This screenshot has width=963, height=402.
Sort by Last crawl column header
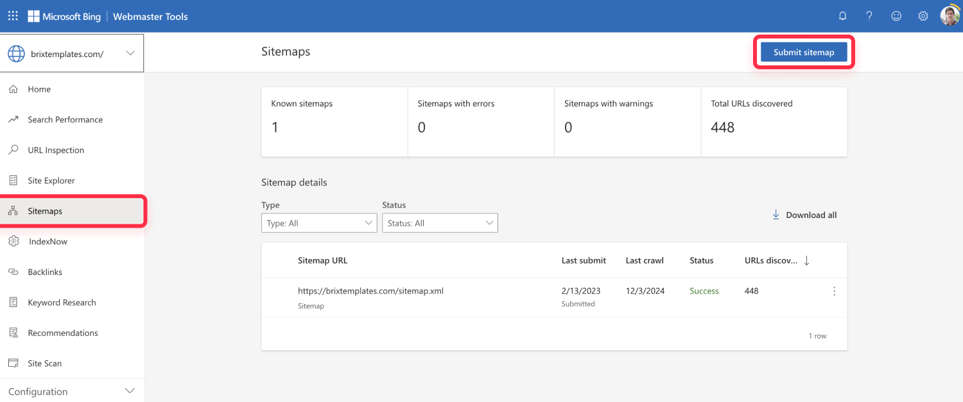645,260
